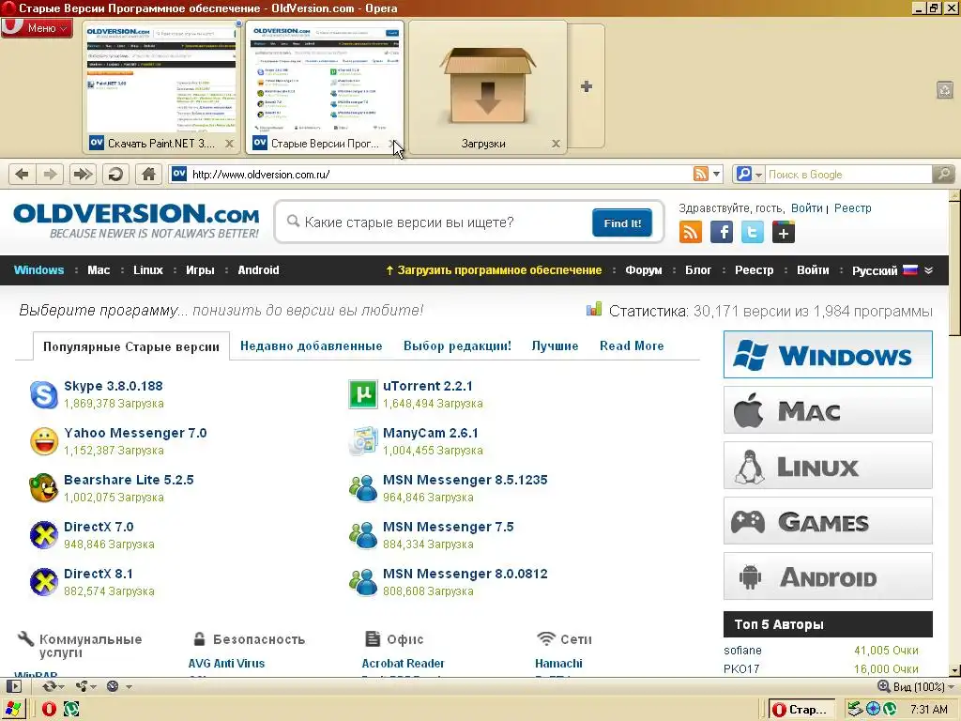Click the Fast Forward button

coord(83,175)
